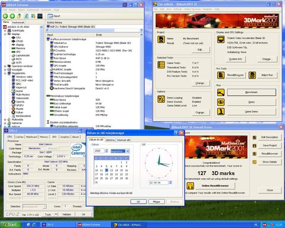This screenshot has width=285, height=228.
Task: Click the Benchmark run icon
Action: (x=221, y=93)
